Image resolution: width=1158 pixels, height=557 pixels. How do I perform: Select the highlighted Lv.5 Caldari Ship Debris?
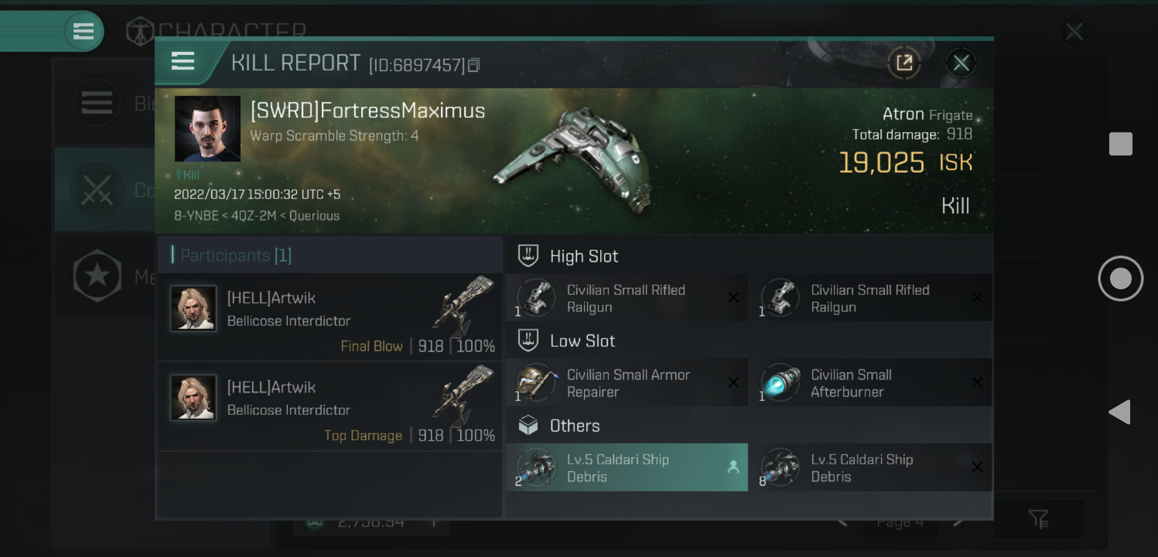(x=626, y=467)
